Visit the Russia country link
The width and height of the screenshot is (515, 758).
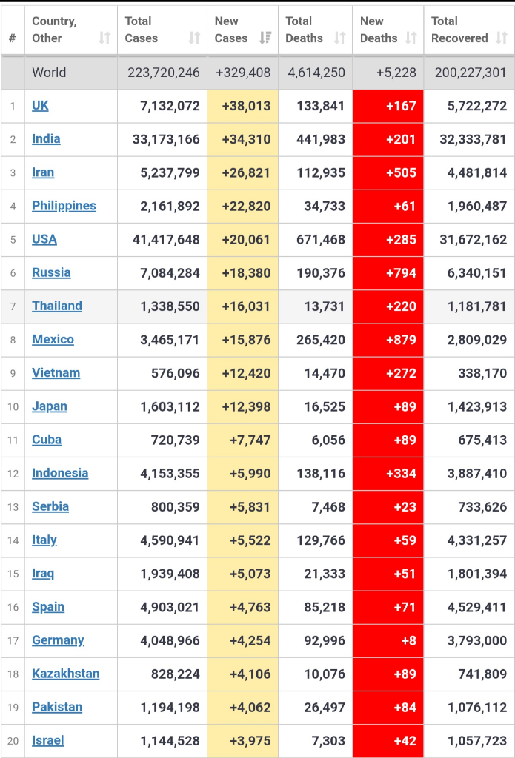[x=51, y=272]
